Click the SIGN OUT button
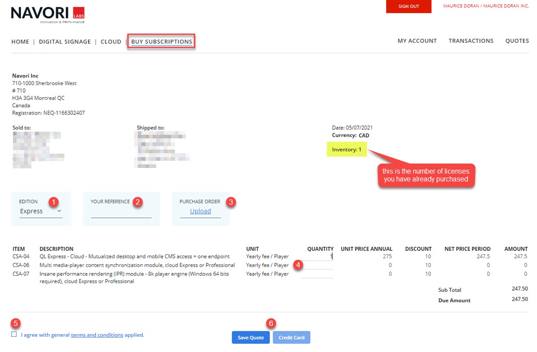Viewport: 537px width, 352px height. (x=409, y=7)
